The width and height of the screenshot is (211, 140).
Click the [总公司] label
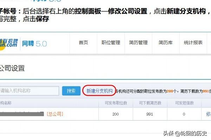(55, 114)
